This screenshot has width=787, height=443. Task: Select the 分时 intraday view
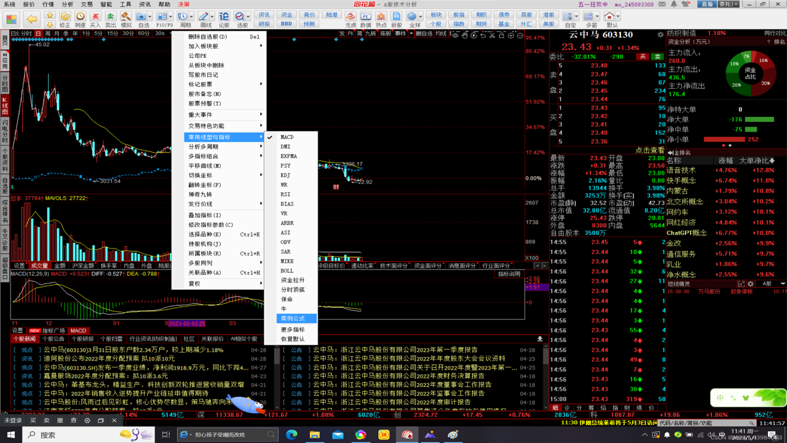[26, 33]
